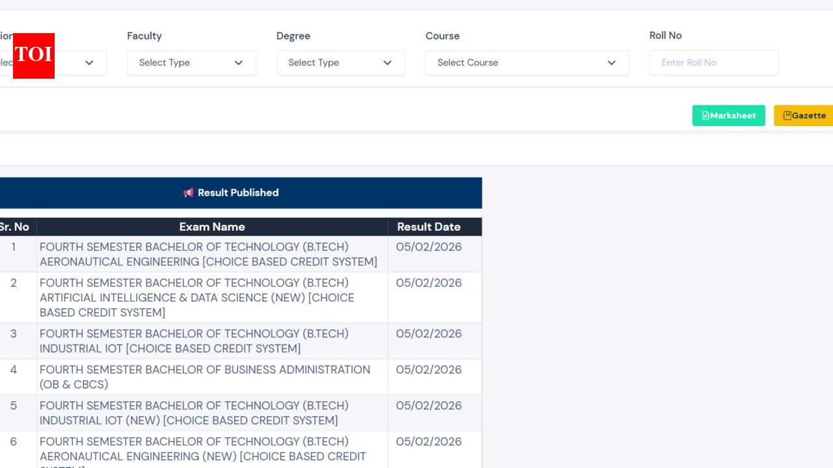Open the Degree Select Type dropdown
Viewport: 833px width, 468px height.
340,63
